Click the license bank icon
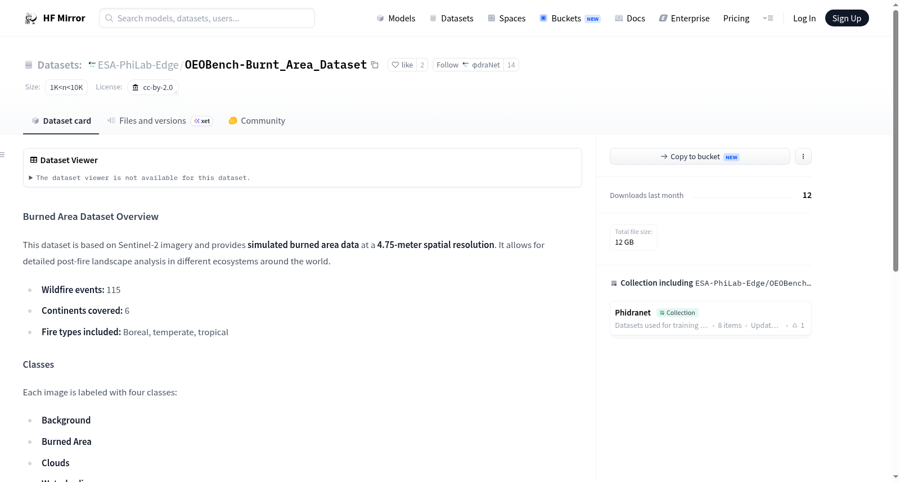Image resolution: width=900 pixels, height=482 pixels. pyautogui.click(x=136, y=87)
